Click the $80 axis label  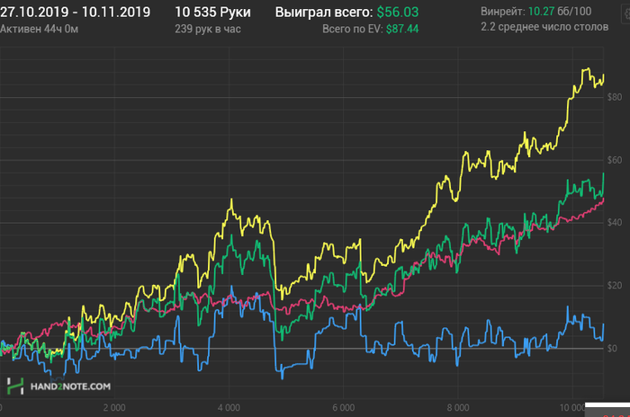click(x=615, y=97)
